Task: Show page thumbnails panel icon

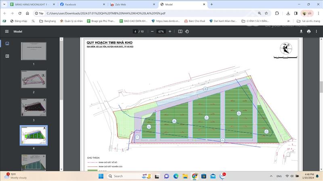Action: [x=7, y=43]
